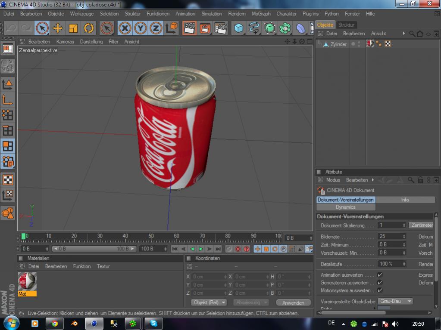Uncheck Animation auswerten checkbox
Screen dimensions: 441x330
[380, 275]
